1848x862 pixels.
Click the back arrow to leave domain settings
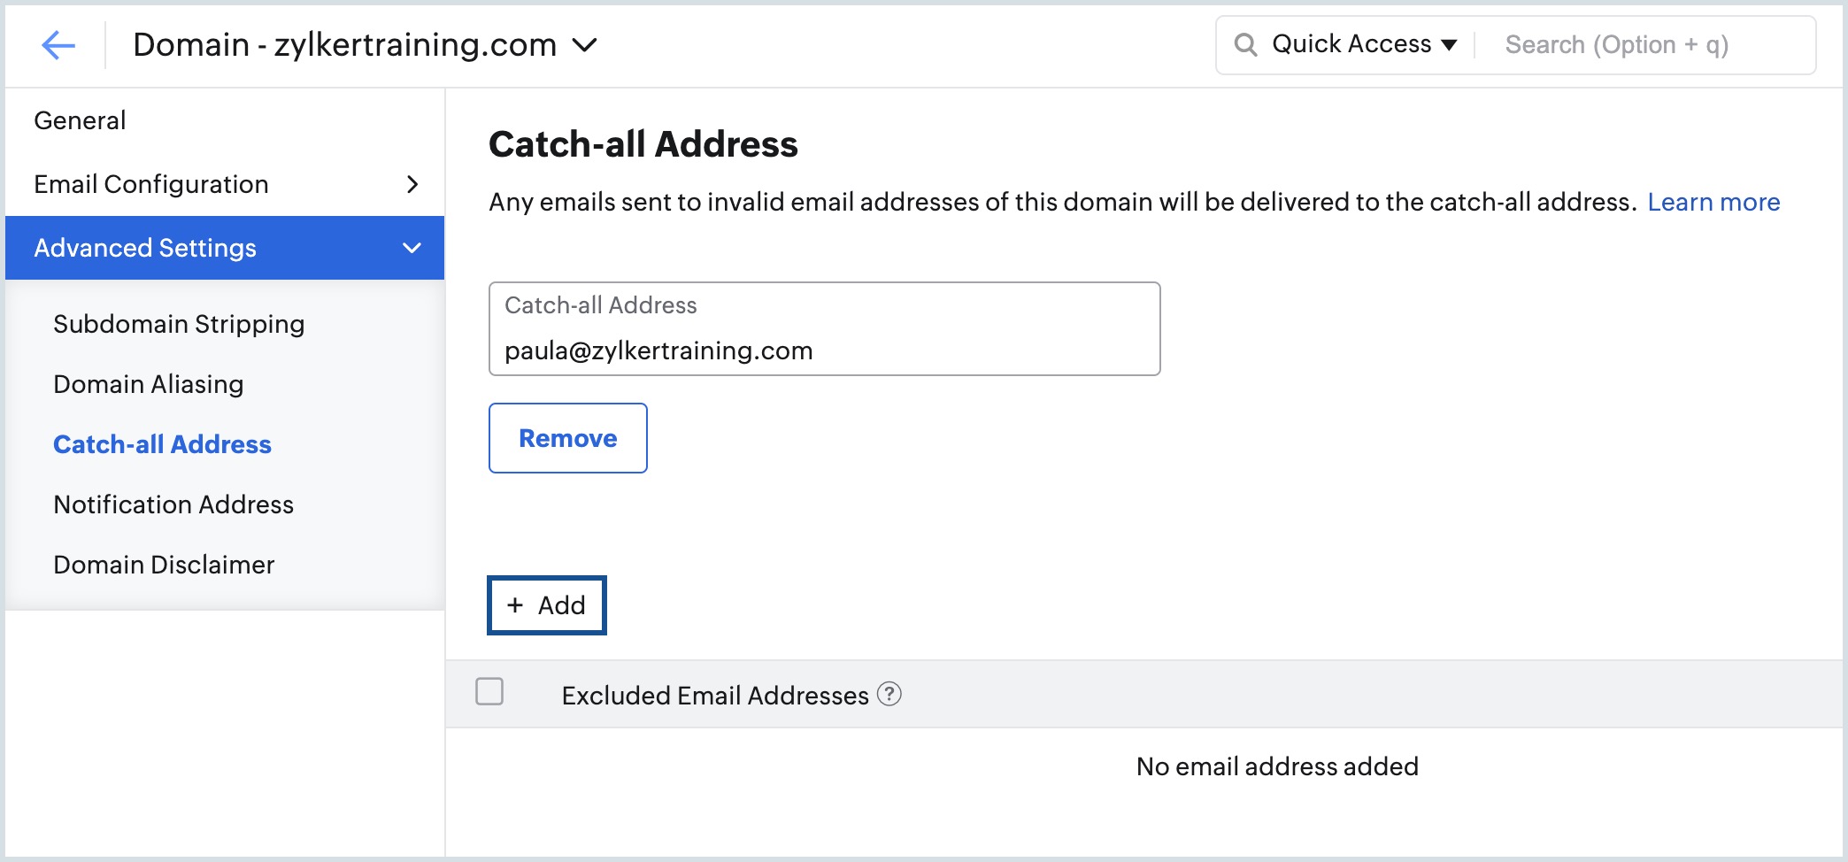(58, 44)
